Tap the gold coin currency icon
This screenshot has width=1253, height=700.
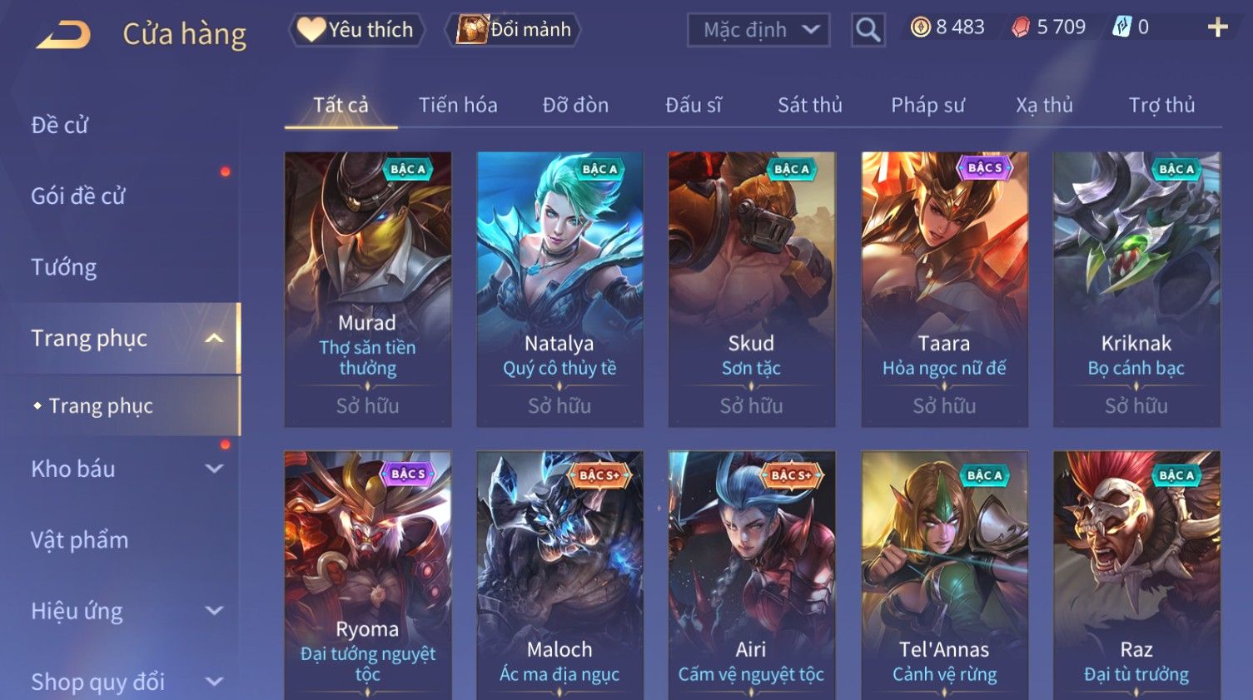(920, 27)
